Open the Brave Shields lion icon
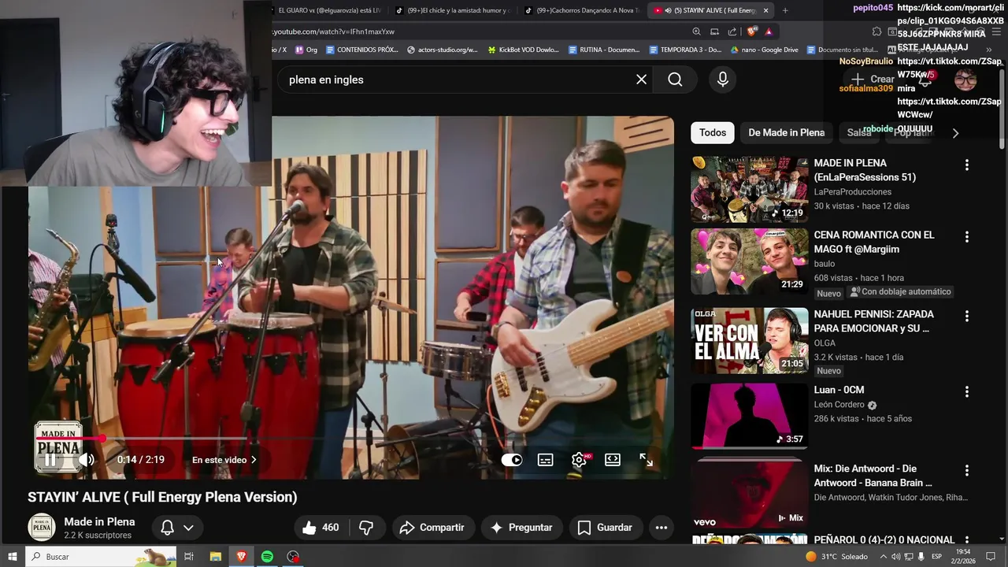Image resolution: width=1008 pixels, height=567 pixels. pyautogui.click(x=752, y=31)
